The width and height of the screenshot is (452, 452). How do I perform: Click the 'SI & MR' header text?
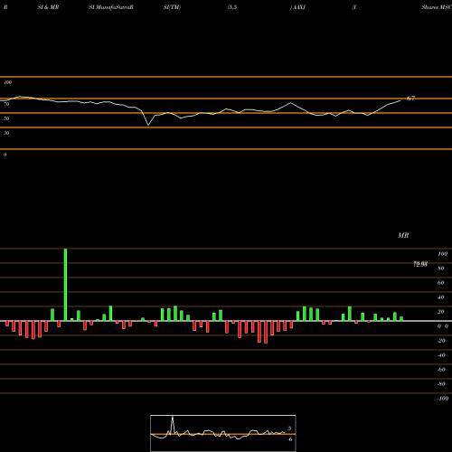48,7
